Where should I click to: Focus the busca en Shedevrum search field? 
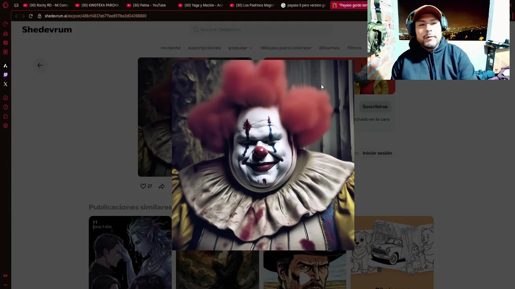pyautogui.click(x=262, y=30)
